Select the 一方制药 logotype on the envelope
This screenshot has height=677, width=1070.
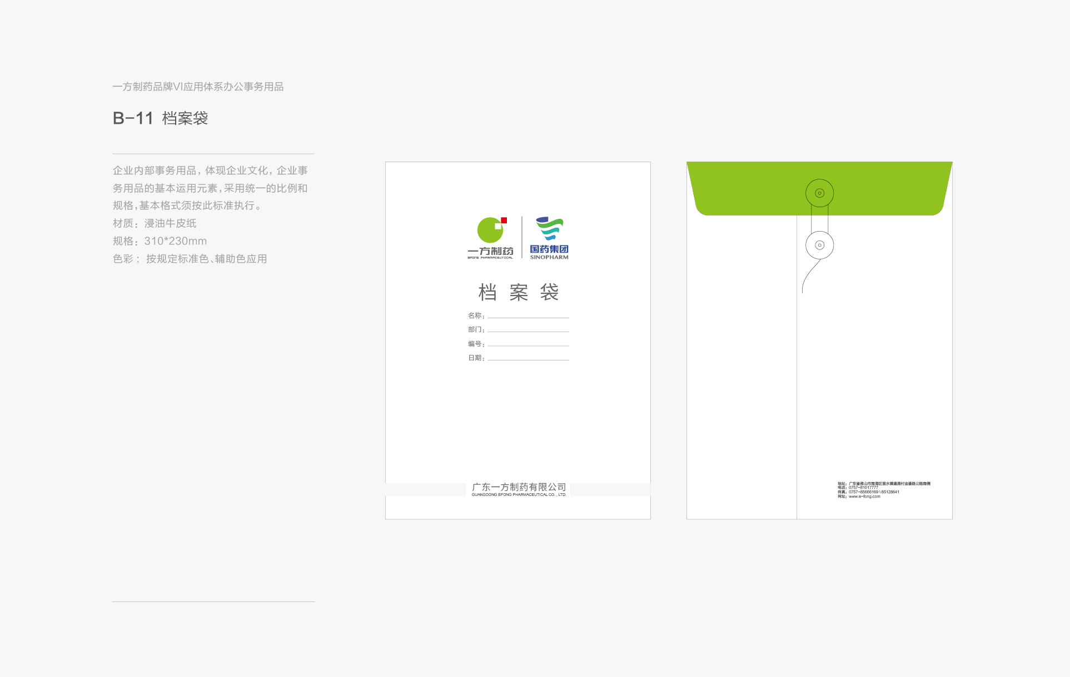click(x=490, y=252)
